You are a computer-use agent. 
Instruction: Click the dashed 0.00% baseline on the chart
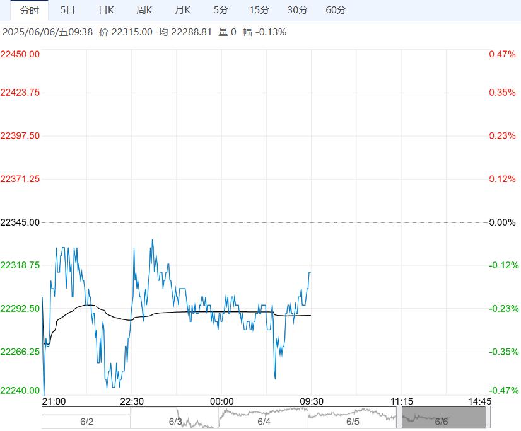coord(265,222)
